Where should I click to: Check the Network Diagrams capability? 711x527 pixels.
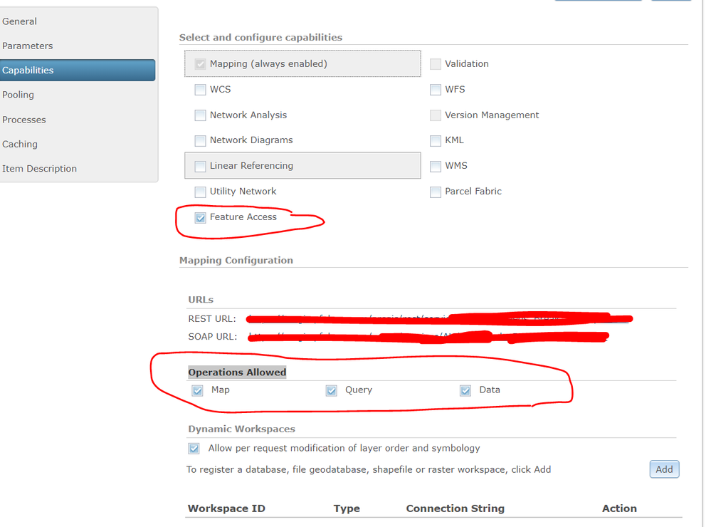click(x=200, y=141)
